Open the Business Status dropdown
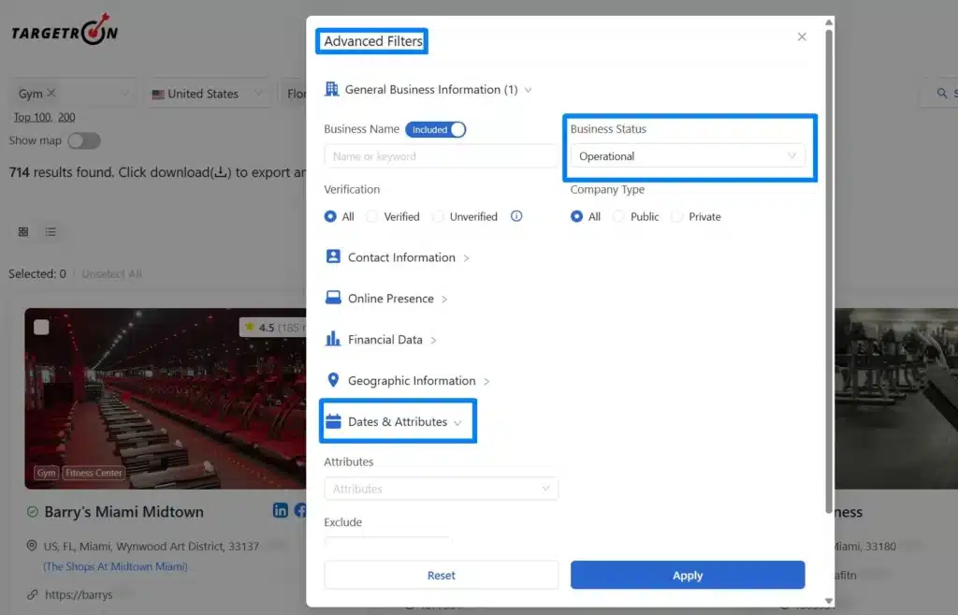This screenshot has height=615, width=958. click(687, 156)
